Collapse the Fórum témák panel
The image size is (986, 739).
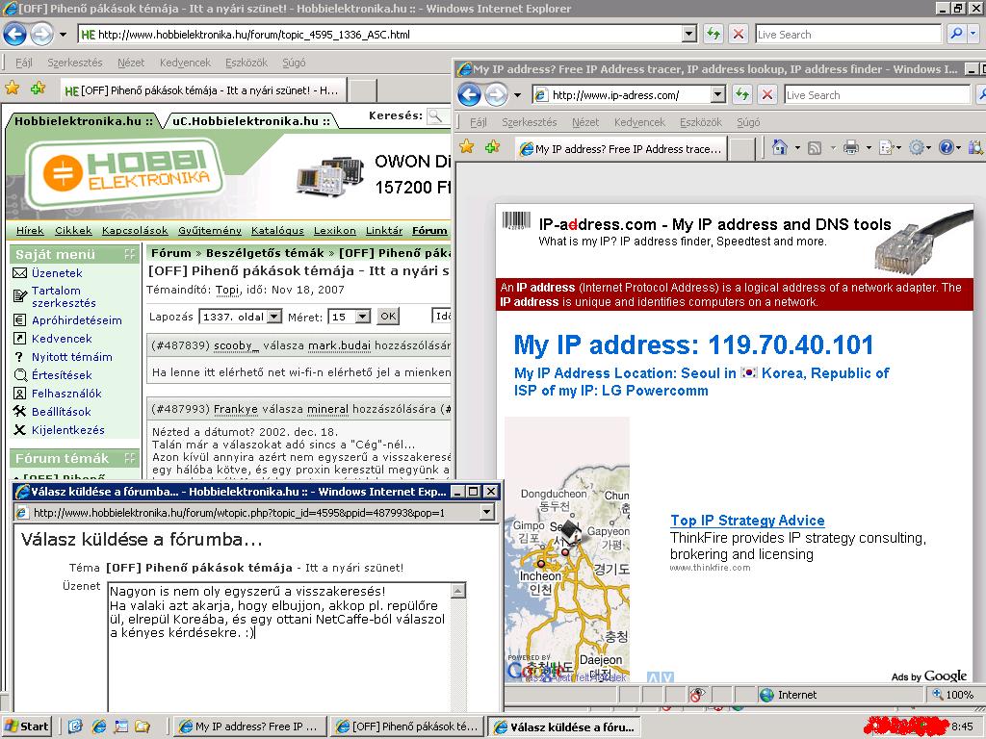pos(130,458)
